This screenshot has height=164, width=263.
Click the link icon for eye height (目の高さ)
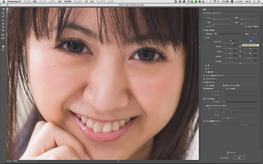(240, 46)
